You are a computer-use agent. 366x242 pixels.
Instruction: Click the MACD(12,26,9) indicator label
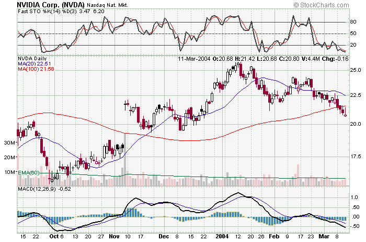(x=37, y=189)
